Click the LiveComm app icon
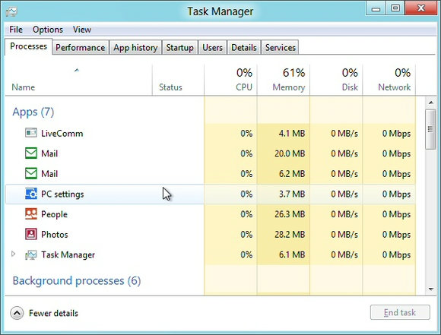This screenshot has height=335, width=441. [x=31, y=133]
